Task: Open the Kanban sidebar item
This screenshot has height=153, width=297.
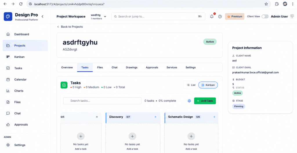Action: (25, 57)
